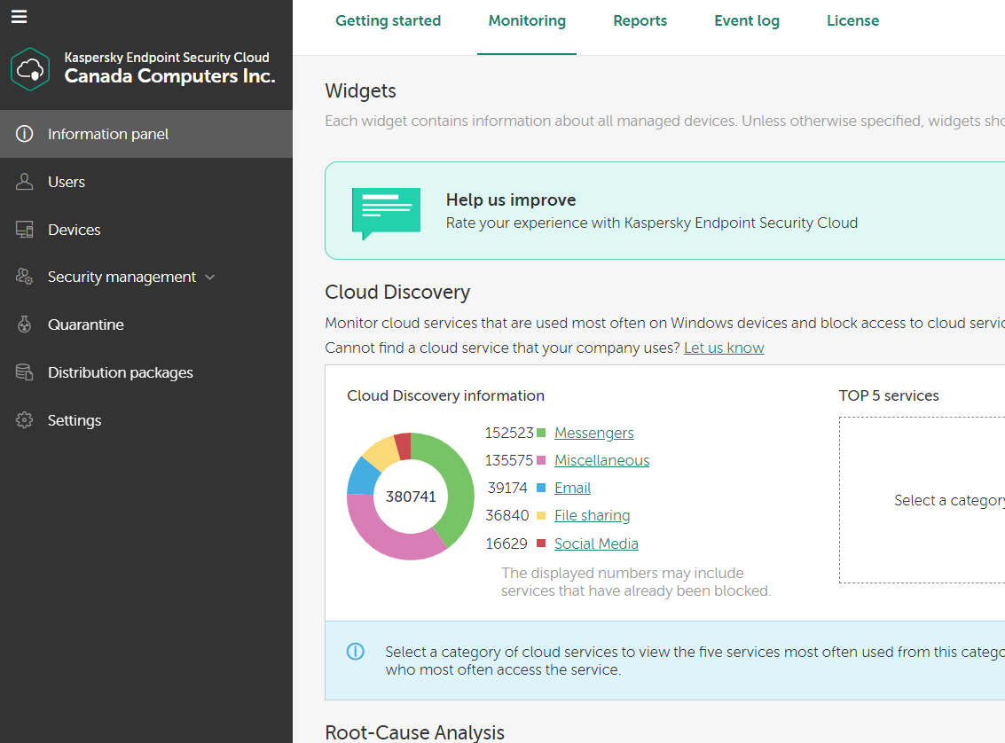Click the Distribution packages icon
Image resolution: width=1005 pixels, height=743 pixels.
click(x=25, y=372)
